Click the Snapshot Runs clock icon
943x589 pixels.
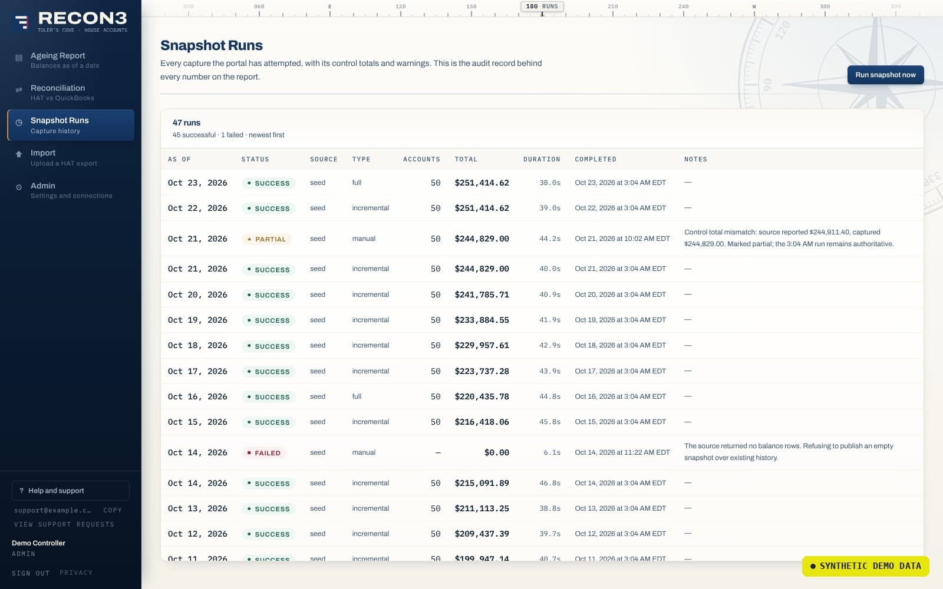pos(19,123)
